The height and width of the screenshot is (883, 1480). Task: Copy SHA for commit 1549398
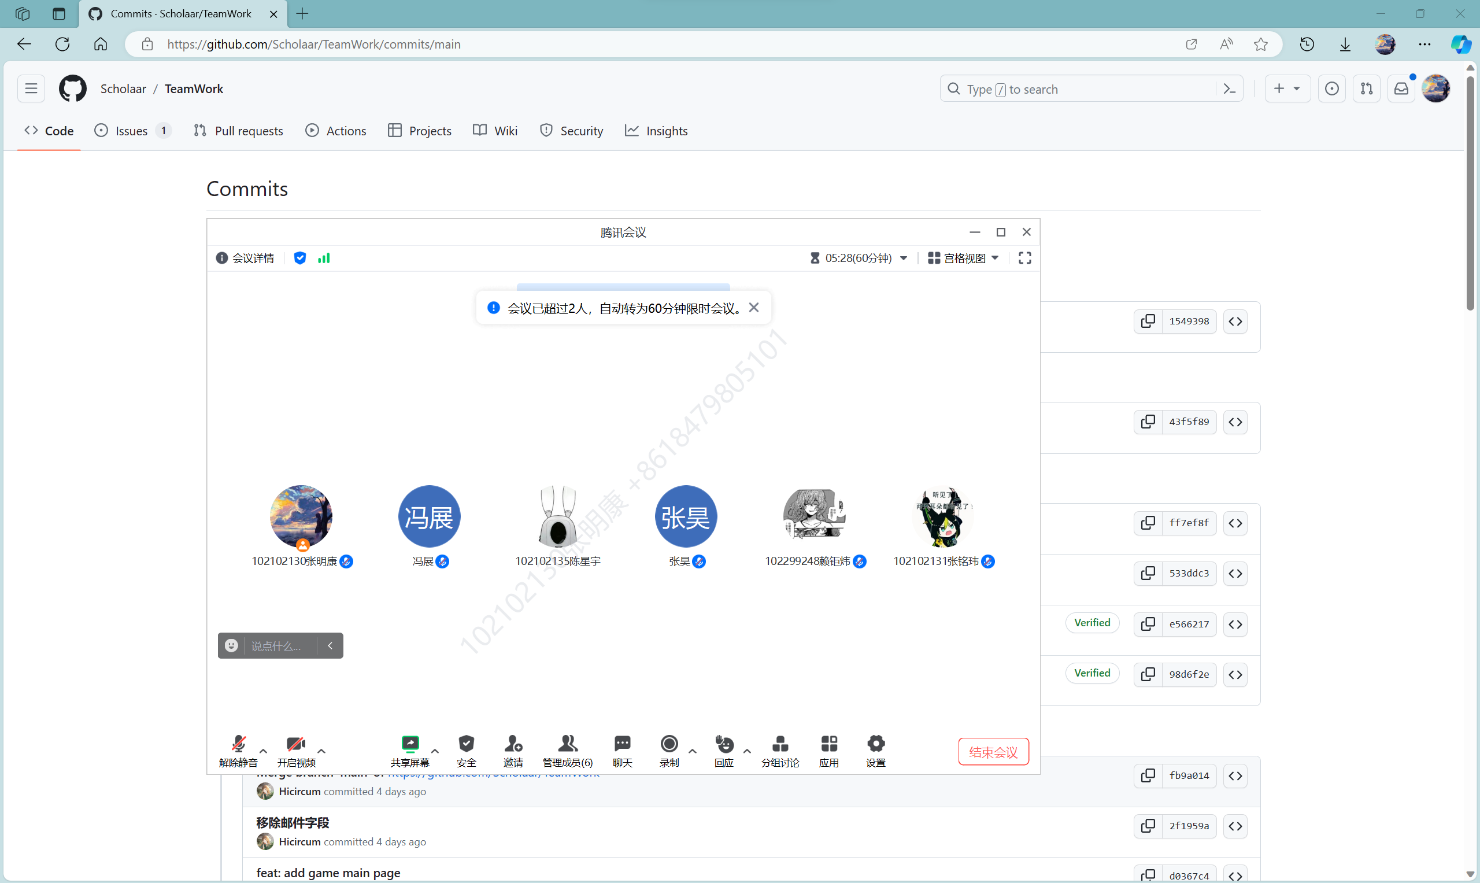click(1148, 322)
